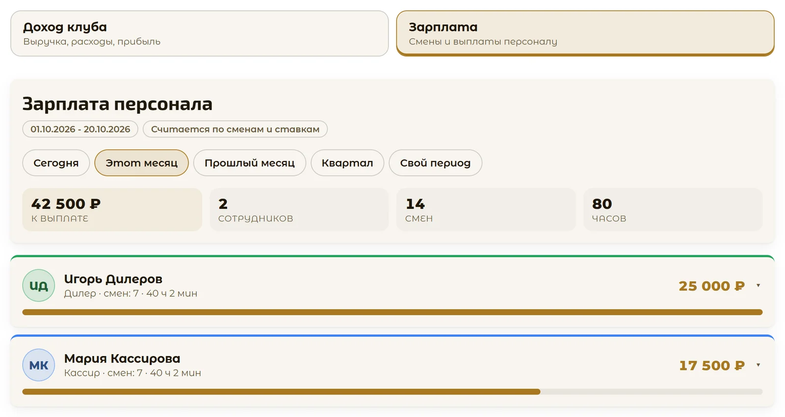The width and height of the screenshot is (785, 417).
Task: Click the 42 500 ₽ к выплате card
Action: point(112,209)
